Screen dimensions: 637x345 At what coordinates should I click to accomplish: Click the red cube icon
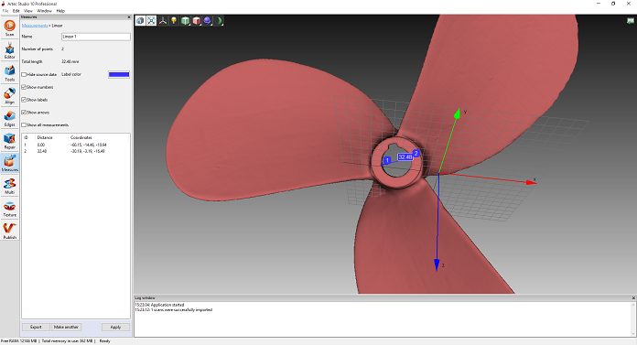[196, 20]
